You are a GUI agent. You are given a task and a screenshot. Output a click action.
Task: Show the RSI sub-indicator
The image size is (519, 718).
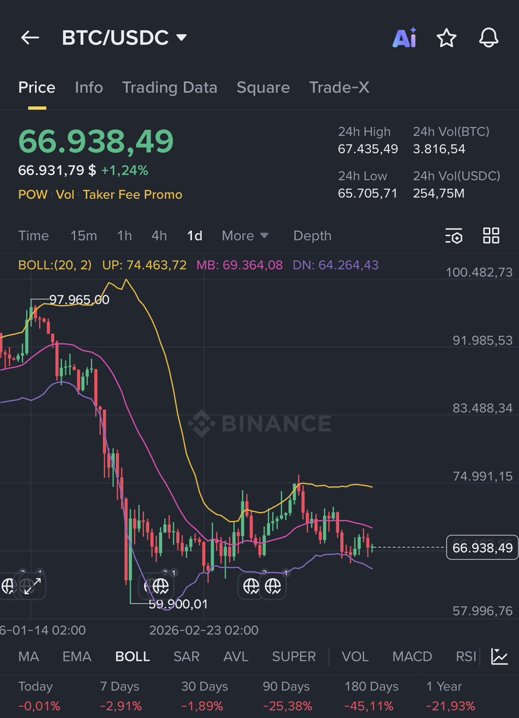click(466, 656)
